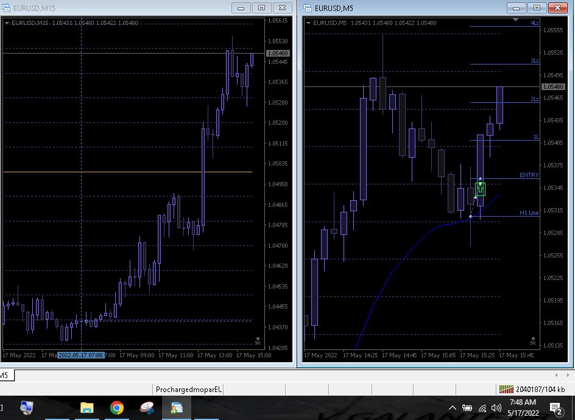
Task: Open the 7:48 AM clock calendar
Action: tap(523, 408)
